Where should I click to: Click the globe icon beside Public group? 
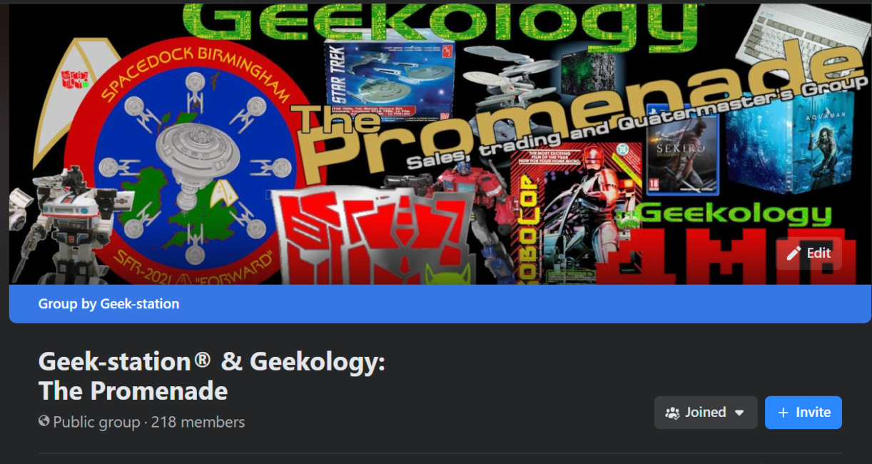coord(44,421)
